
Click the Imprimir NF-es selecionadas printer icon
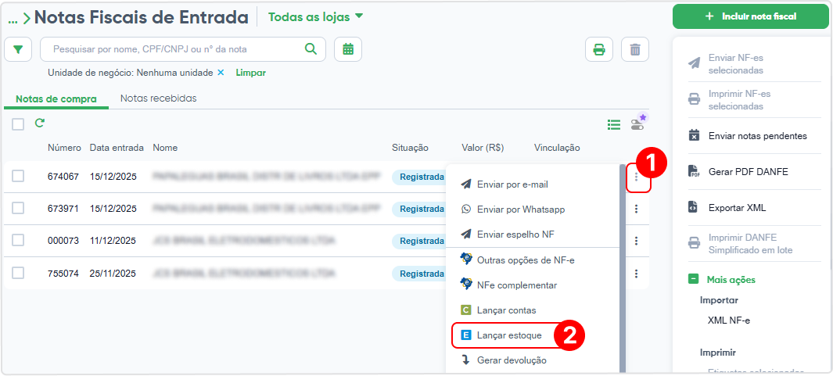[694, 100]
